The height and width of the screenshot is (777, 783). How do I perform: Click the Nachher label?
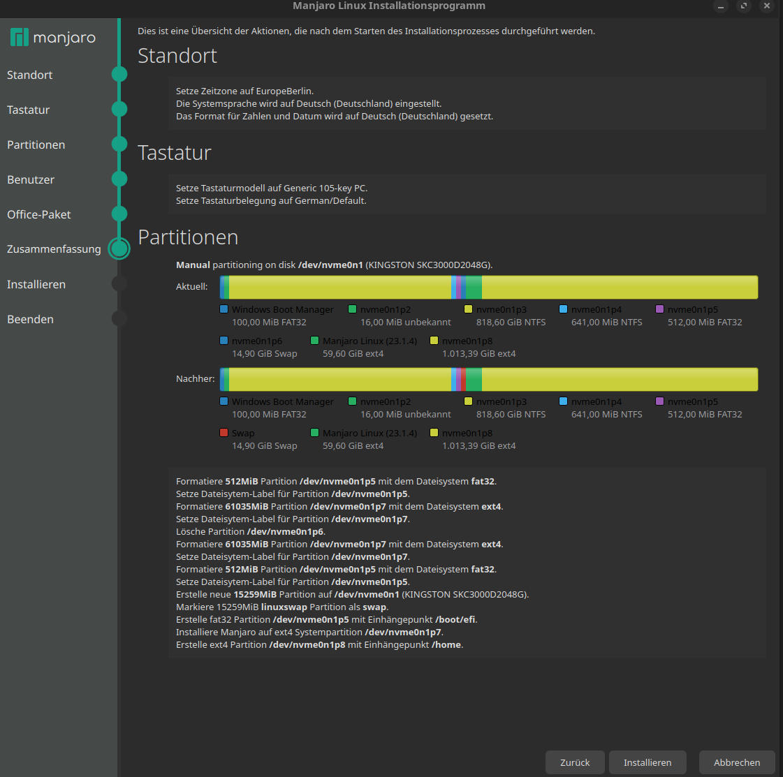(x=196, y=379)
